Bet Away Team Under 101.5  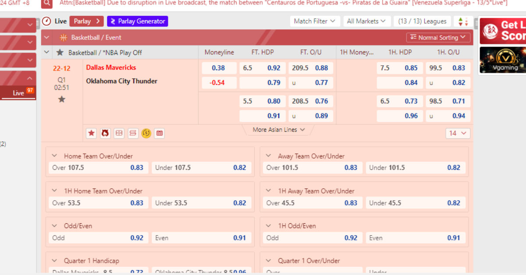416,168
